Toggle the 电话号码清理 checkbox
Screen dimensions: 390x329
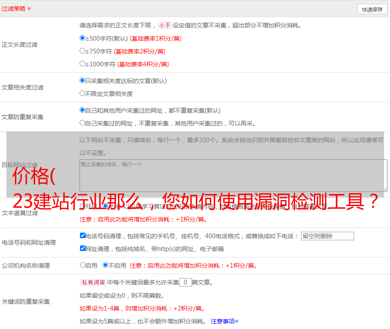click(x=83, y=236)
